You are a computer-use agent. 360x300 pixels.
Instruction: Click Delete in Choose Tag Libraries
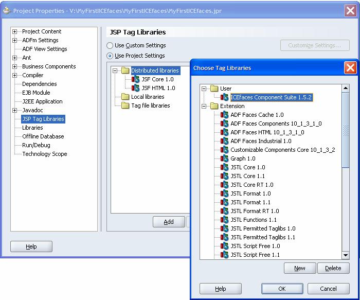pos(333,268)
